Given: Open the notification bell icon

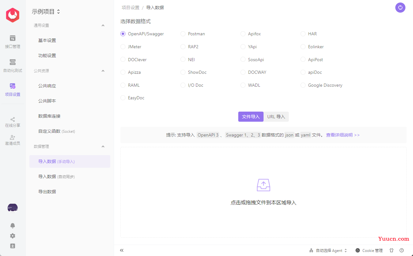Looking at the screenshot, I should point(13,226).
